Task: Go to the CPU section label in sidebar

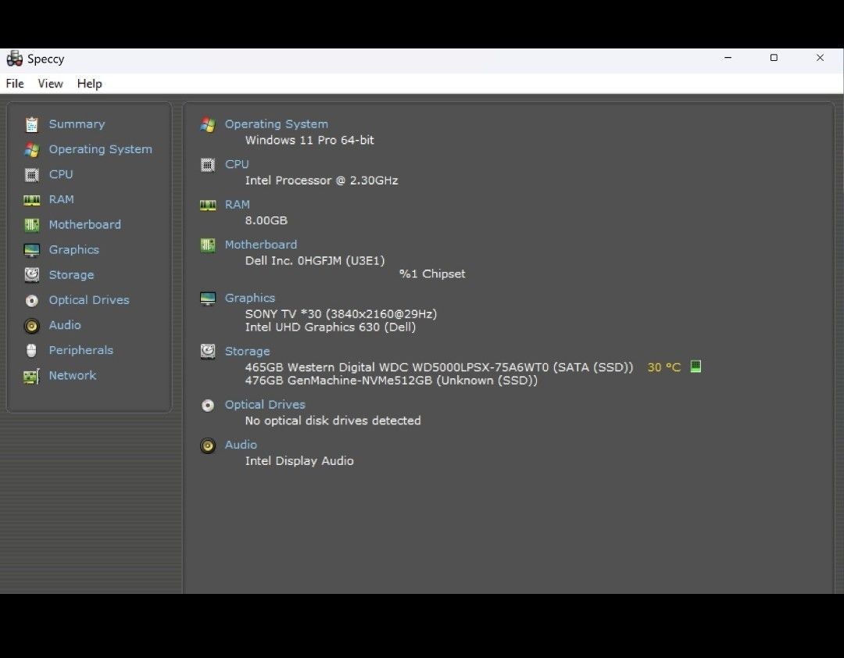Action: coord(61,174)
